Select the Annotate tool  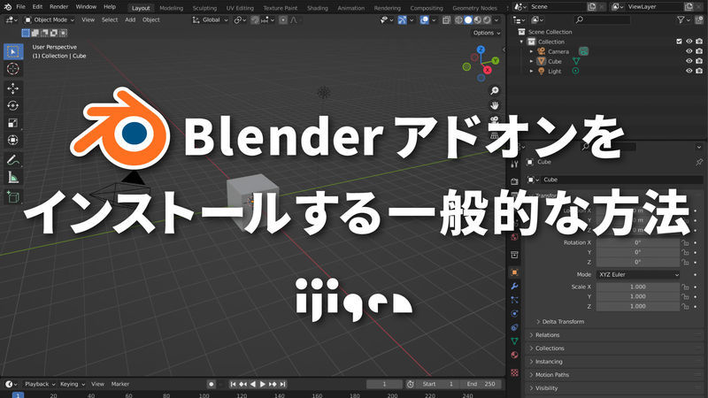point(13,160)
